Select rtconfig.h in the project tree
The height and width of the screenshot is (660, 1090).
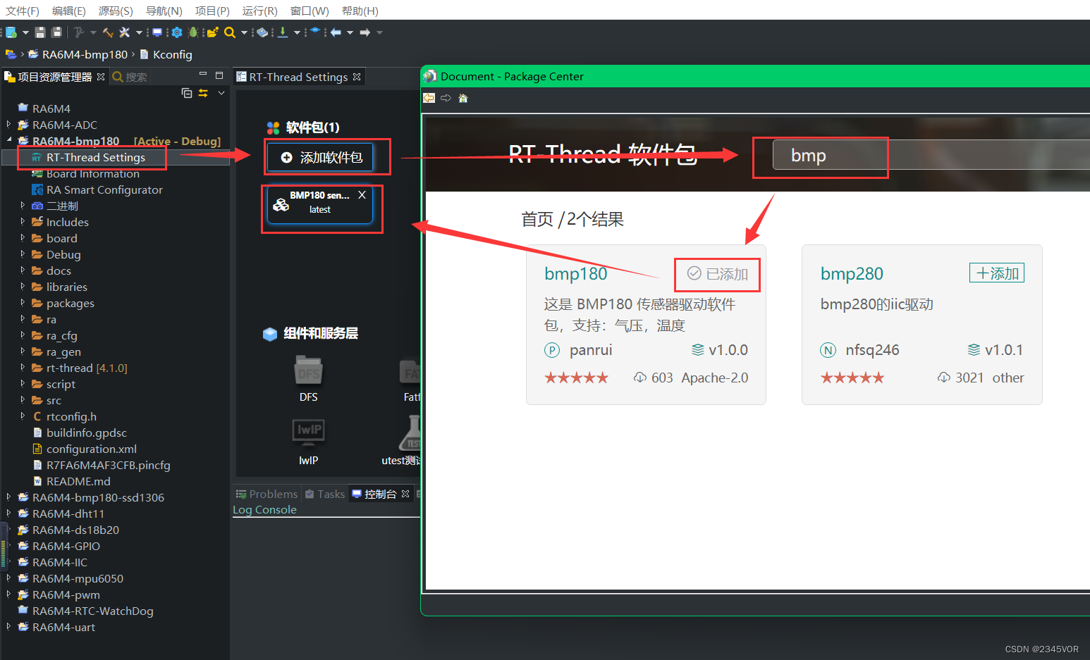tap(71, 416)
